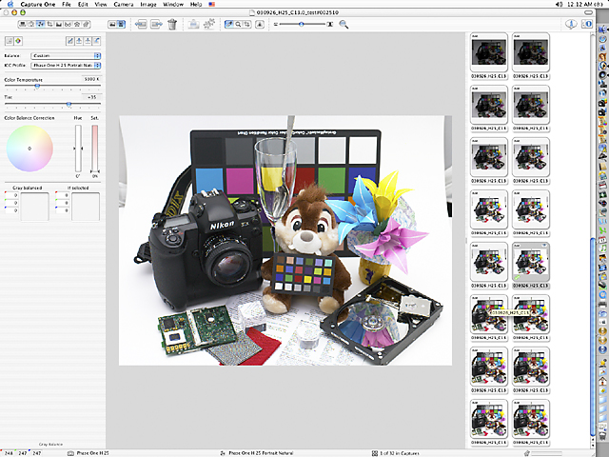
Task: Click the volume icon in menu bar
Action: [560, 4]
